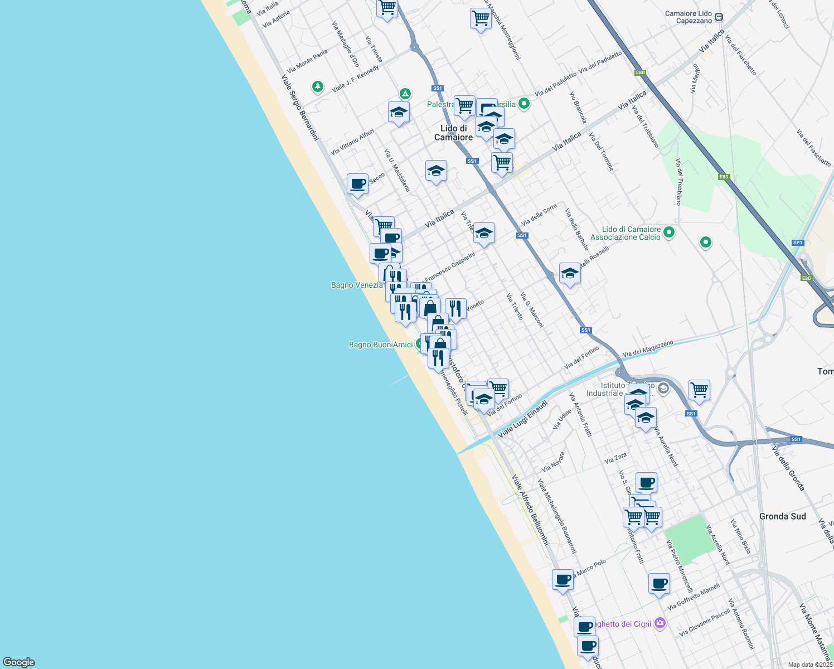Click the shopping bag marker near Via Veneto
Screen dimensions: 834x669
click(x=429, y=308)
